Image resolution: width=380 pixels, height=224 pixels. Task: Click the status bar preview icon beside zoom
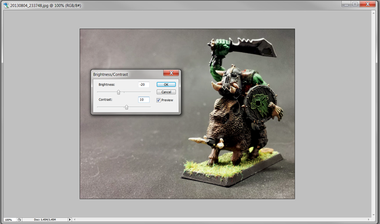pyautogui.click(x=19, y=220)
